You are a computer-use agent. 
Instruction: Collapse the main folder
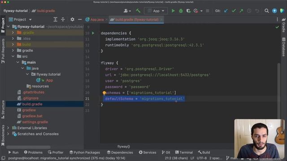[18, 62]
